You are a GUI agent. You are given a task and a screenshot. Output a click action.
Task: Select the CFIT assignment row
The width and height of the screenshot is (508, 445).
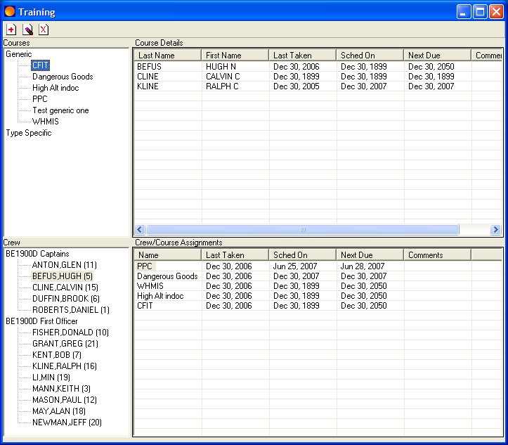318,306
